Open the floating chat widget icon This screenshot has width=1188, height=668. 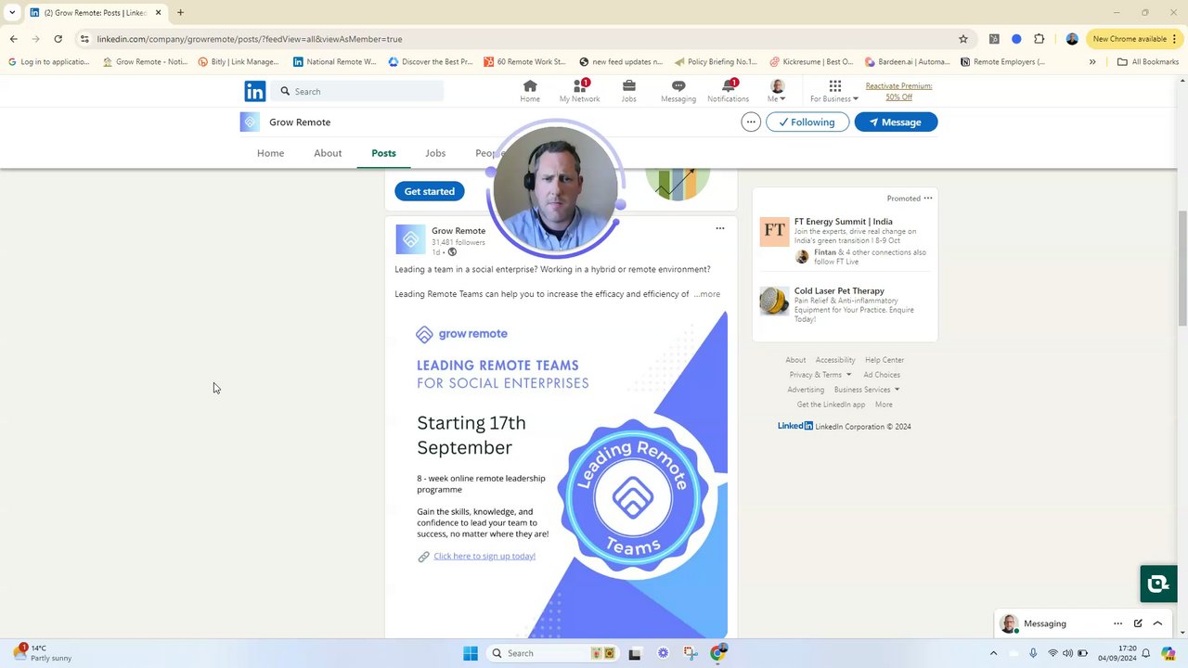1158,584
